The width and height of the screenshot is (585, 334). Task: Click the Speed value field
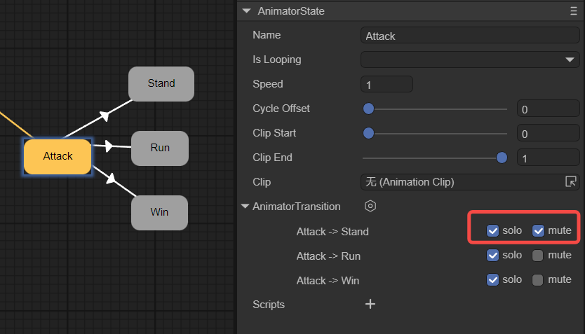[386, 85]
